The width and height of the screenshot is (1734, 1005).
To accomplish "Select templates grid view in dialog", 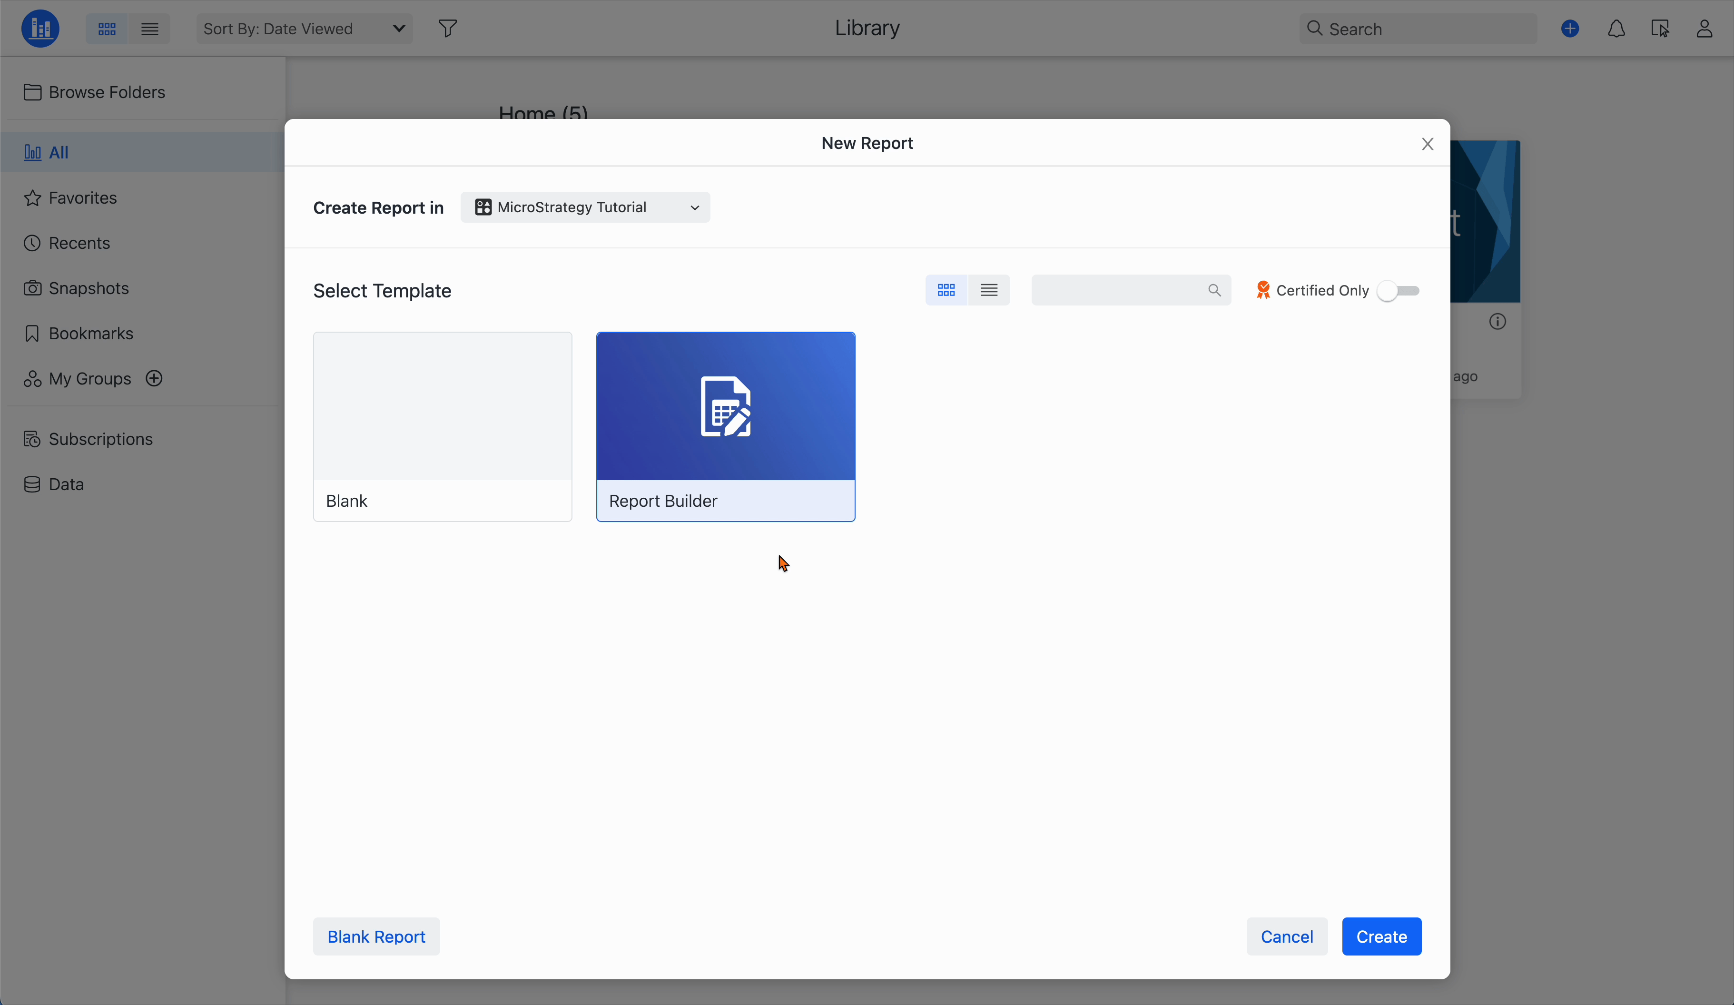I will 946,290.
